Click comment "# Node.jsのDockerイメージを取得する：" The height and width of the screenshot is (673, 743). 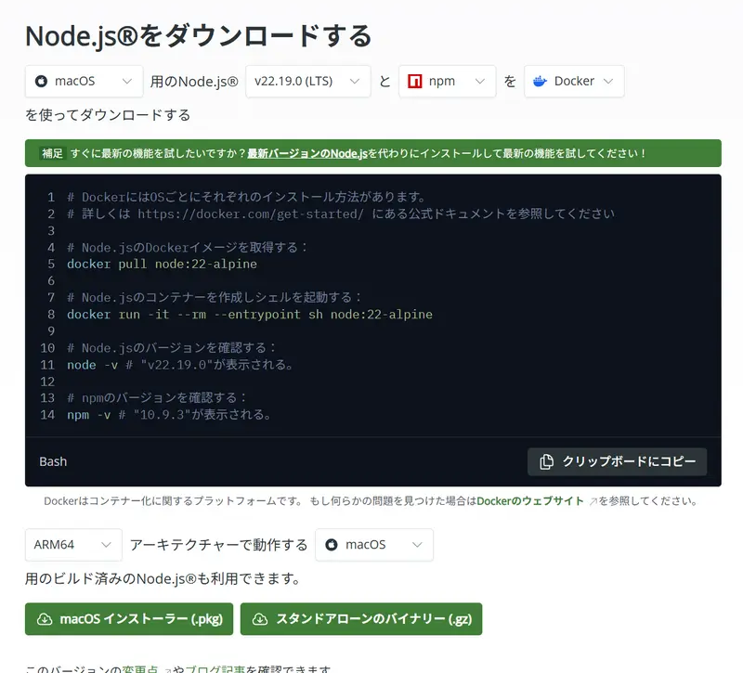click(188, 248)
